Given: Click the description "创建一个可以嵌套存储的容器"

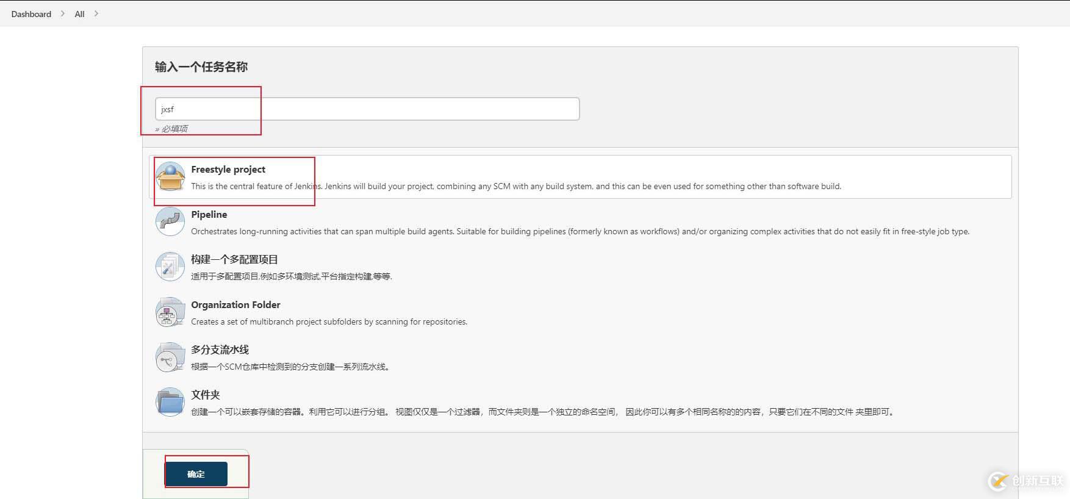Looking at the screenshot, I should (x=544, y=412).
